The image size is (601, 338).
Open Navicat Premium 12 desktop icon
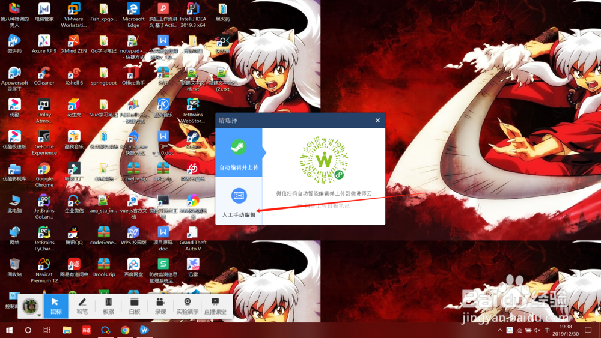click(44, 270)
